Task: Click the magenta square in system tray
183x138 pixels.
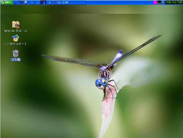Action: [155, 2]
